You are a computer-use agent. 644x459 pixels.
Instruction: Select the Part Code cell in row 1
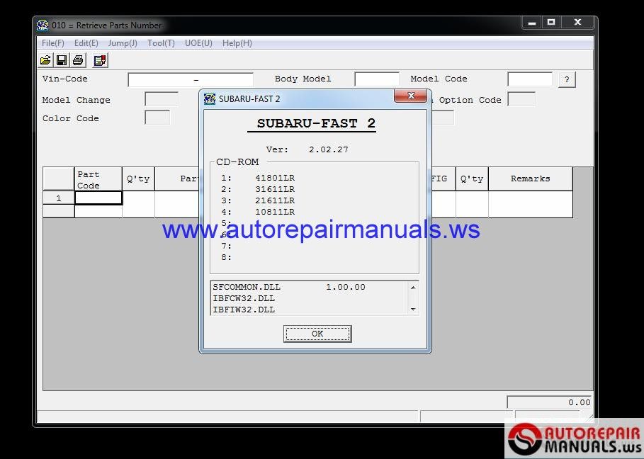98,198
